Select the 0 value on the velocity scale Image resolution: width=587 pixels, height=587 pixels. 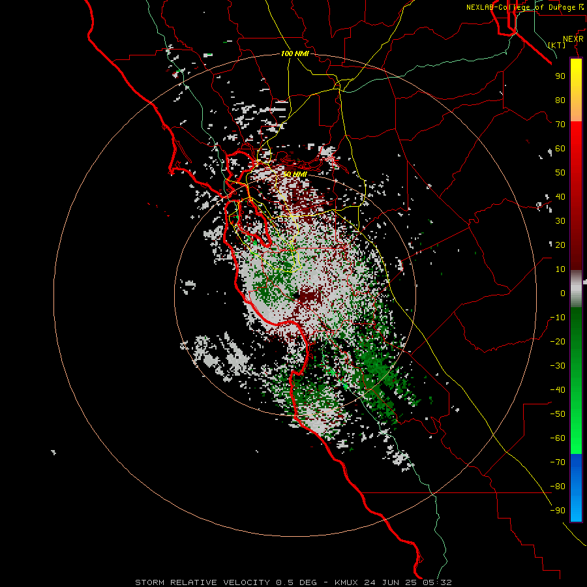563,293
